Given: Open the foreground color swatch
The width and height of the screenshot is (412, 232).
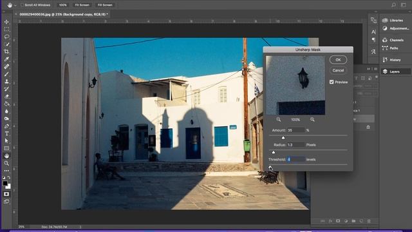Looking at the screenshot, I should (5, 183).
